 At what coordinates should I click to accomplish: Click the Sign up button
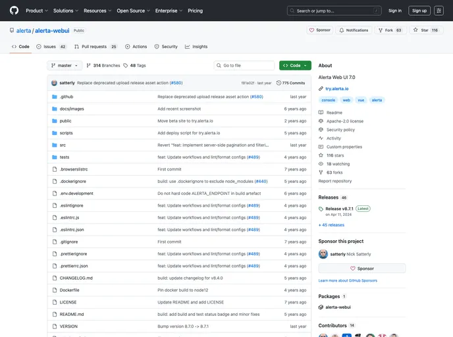pos(419,11)
